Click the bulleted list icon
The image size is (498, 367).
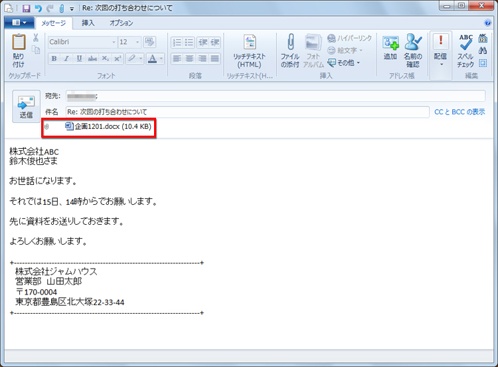click(x=190, y=43)
